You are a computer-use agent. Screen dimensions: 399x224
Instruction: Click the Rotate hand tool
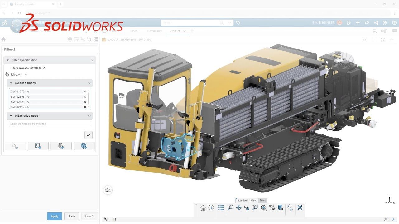247,208
